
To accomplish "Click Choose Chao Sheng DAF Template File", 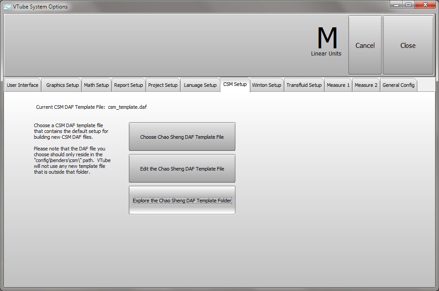I will pyautogui.click(x=182, y=137).
